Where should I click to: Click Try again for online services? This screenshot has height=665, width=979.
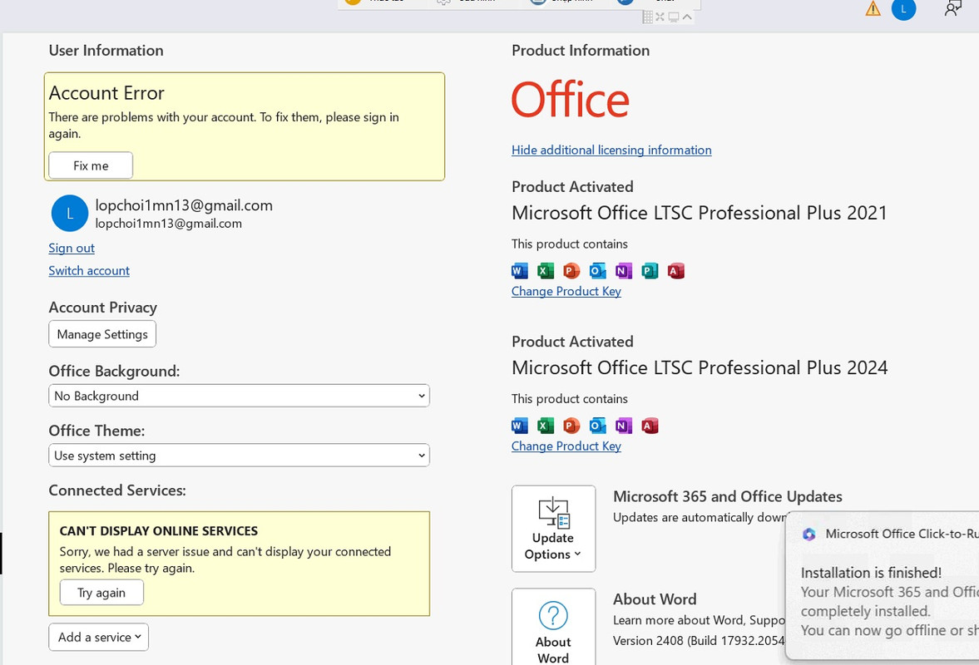click(101, 593)
